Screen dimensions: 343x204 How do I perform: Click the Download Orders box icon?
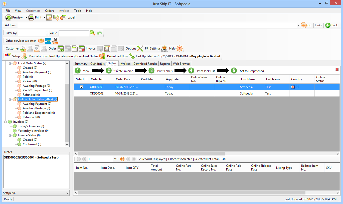102,56
